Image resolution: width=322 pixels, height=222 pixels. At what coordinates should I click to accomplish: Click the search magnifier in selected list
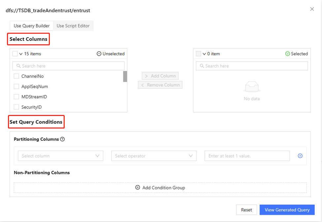(202, 66)
